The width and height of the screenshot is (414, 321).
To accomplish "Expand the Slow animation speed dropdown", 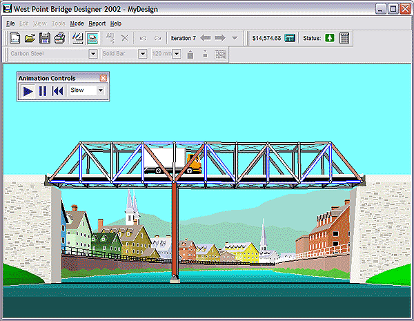I will pyautogui.click(x=100, y=90).
